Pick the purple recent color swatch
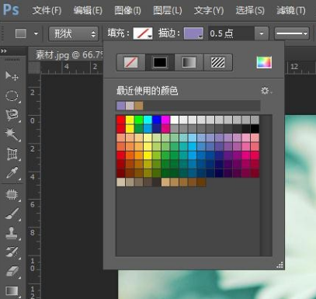Viewport: 316px width, 299px height. (121, 106)
